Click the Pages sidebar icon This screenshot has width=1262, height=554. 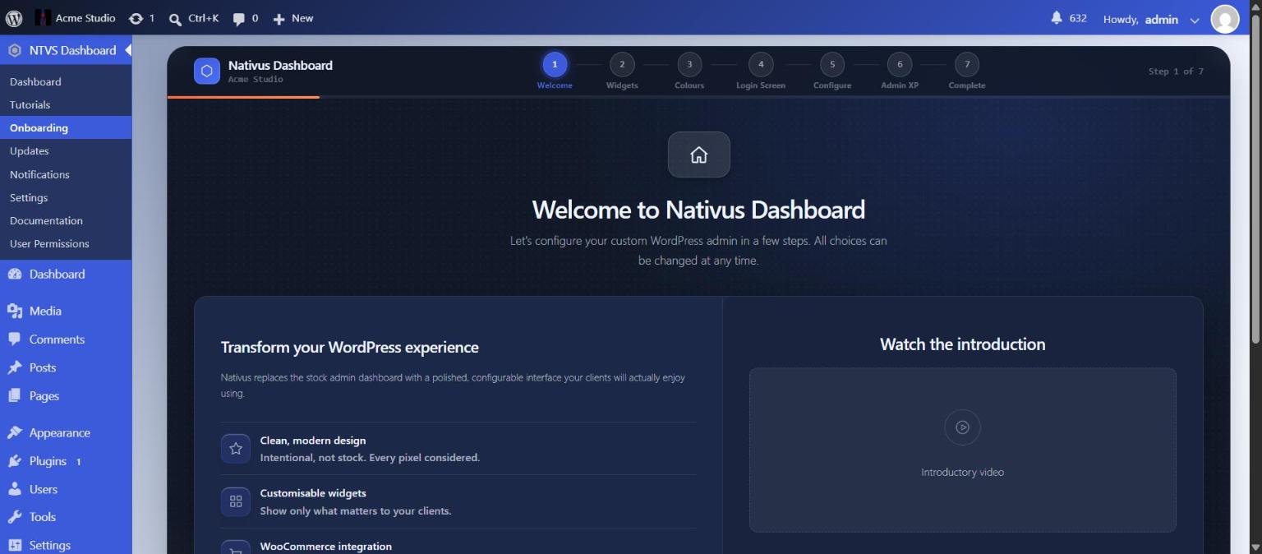[x=15, y=395]
